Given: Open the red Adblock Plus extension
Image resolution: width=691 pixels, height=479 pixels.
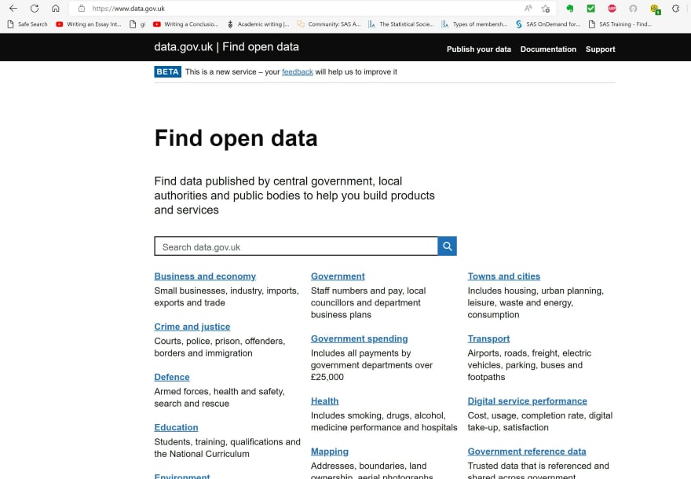Looking at the screenshot, I should (612, 9).
